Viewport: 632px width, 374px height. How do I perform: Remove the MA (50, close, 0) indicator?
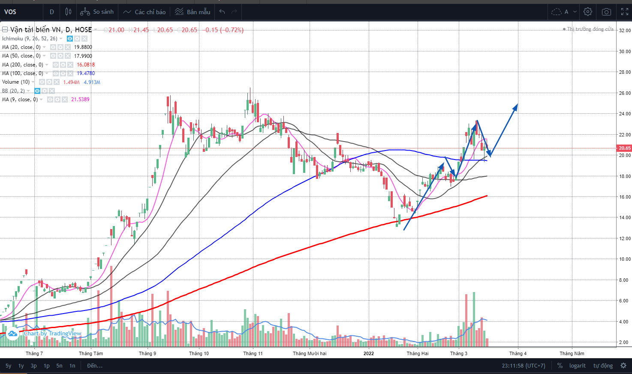tap(68, 56)
